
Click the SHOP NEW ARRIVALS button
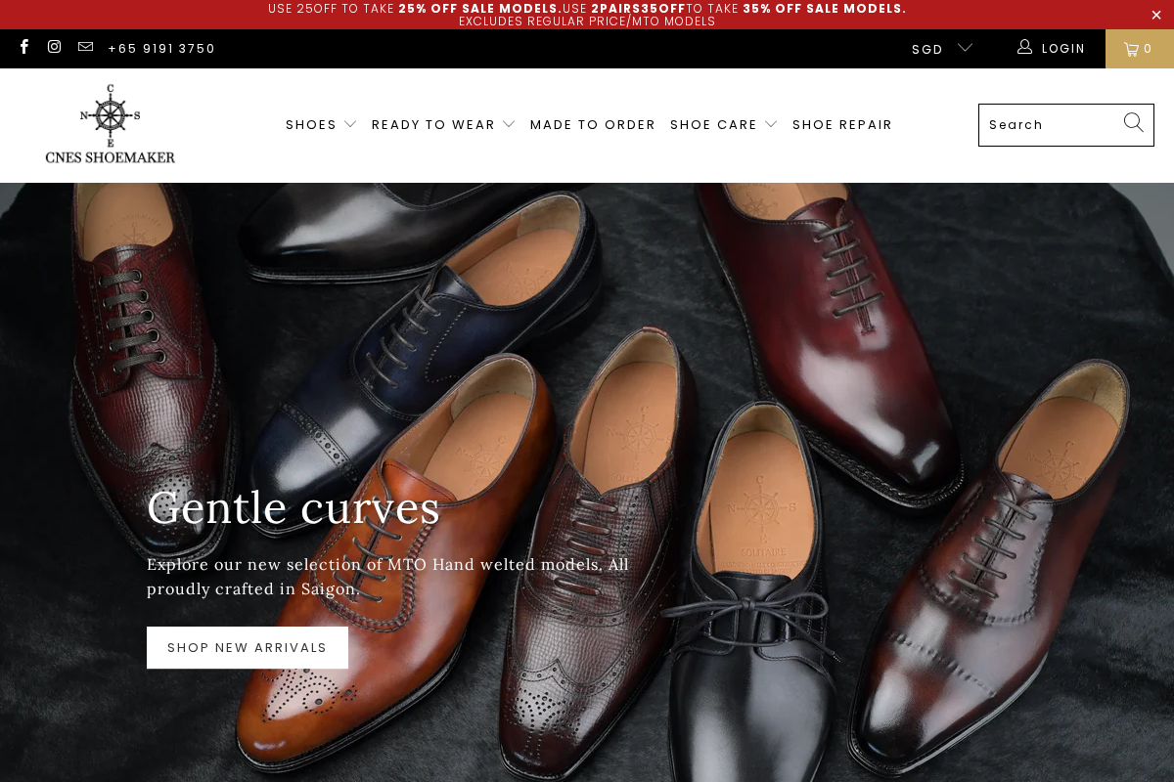(247, 647)
